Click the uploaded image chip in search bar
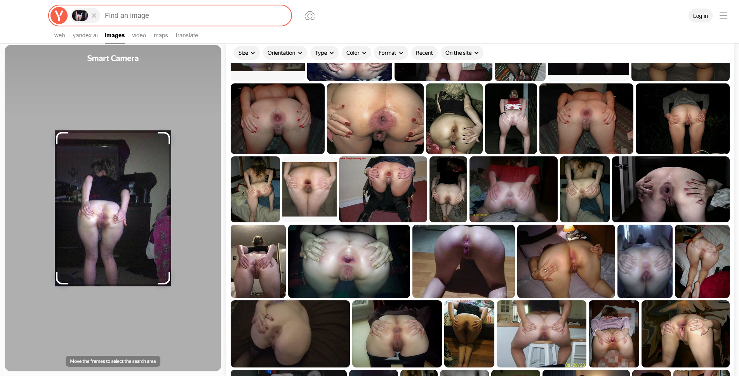This screenshot has height=376, width=739. [80, 16]
